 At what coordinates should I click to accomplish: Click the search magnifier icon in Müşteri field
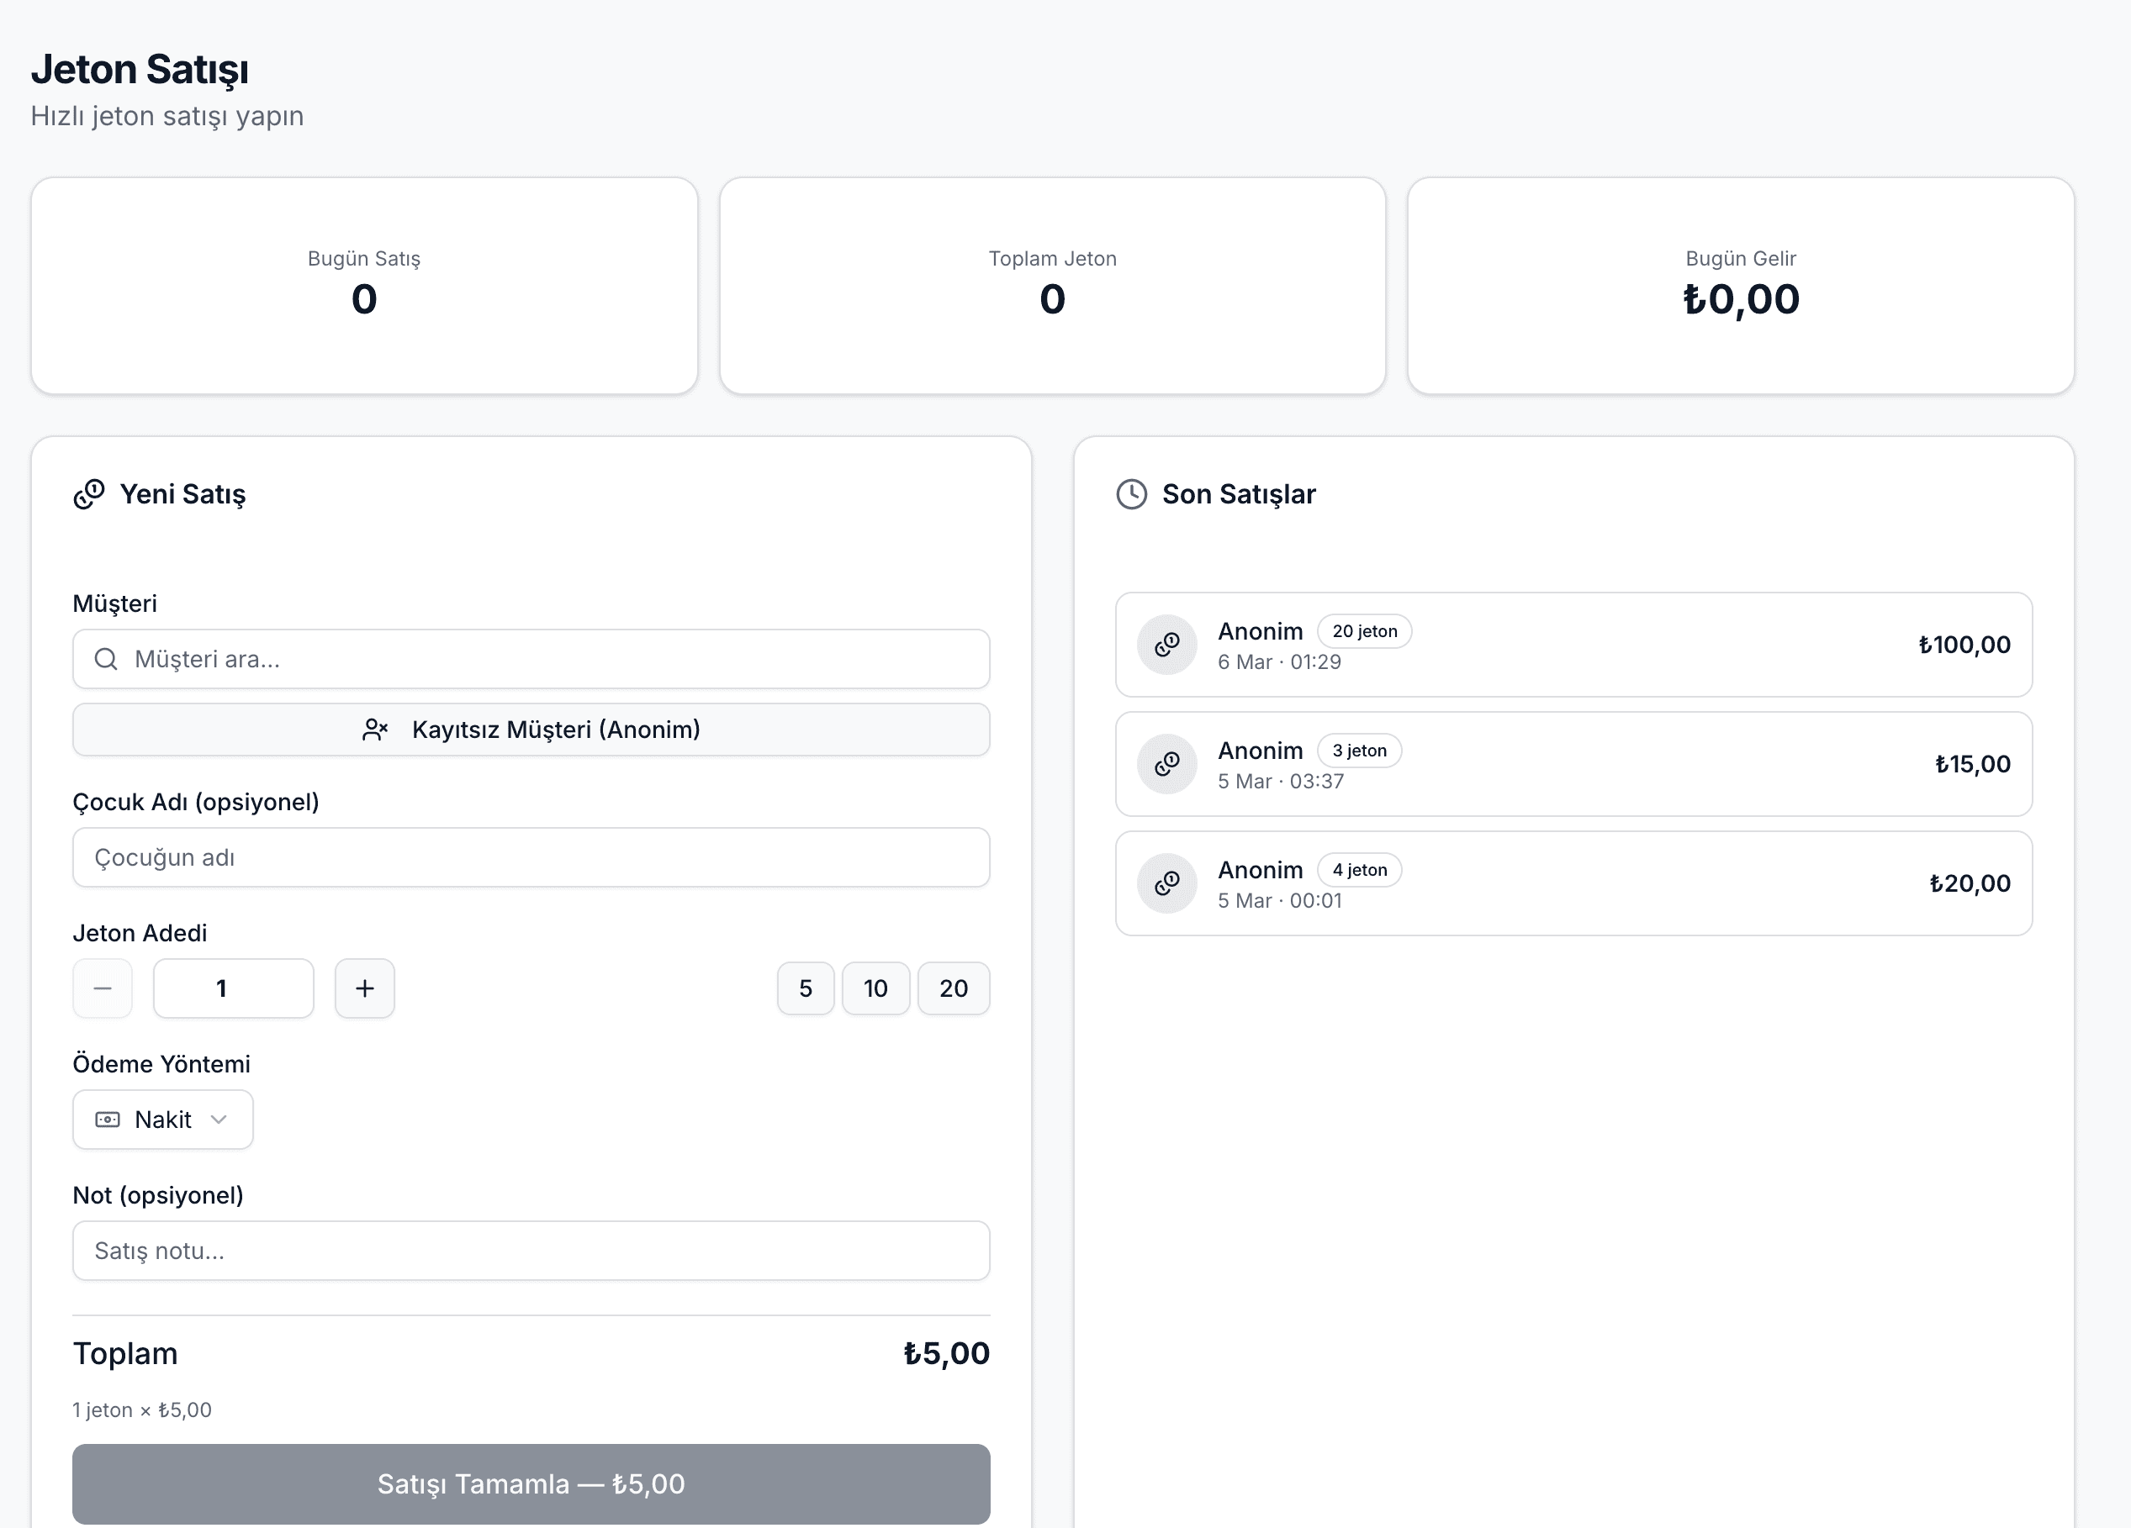click(x=106, y=659)
